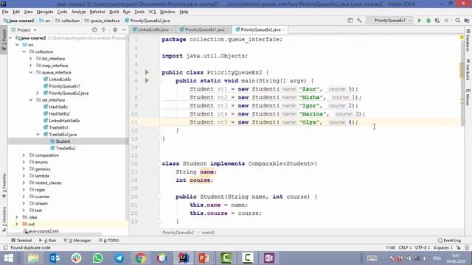Screen dimensions: 472x265
Task: Click the Stop run icon in toolbar
Action: pyautogui.click(x=446, y=21)
